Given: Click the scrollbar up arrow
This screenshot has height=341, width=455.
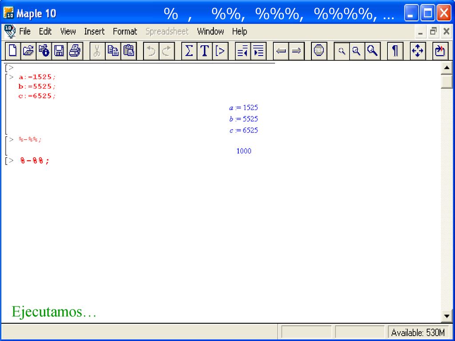Looking at the screenshot, I should [x=447, y=68].
